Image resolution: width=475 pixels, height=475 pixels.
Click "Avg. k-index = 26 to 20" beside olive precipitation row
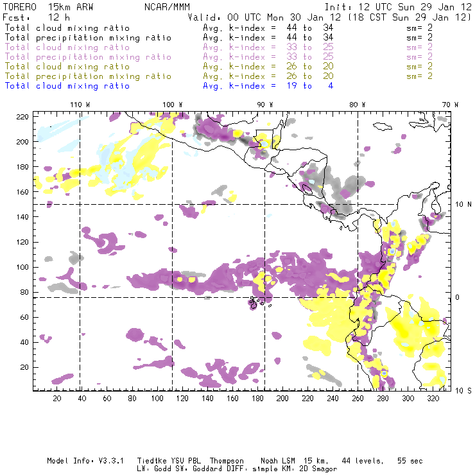coord(268,76)
